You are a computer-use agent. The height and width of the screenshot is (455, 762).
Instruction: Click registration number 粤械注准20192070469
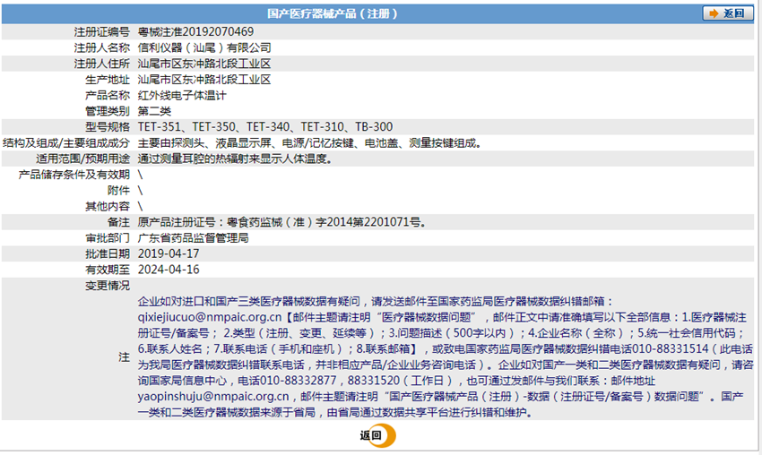tap(195, 32)
